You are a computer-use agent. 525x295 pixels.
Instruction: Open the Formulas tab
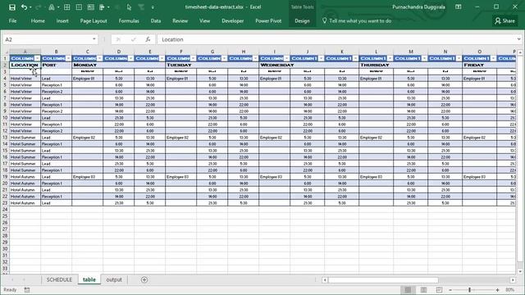(129, 20)
